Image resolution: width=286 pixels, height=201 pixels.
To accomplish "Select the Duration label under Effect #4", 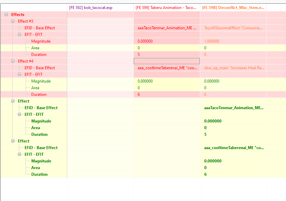I will (39, 95).
